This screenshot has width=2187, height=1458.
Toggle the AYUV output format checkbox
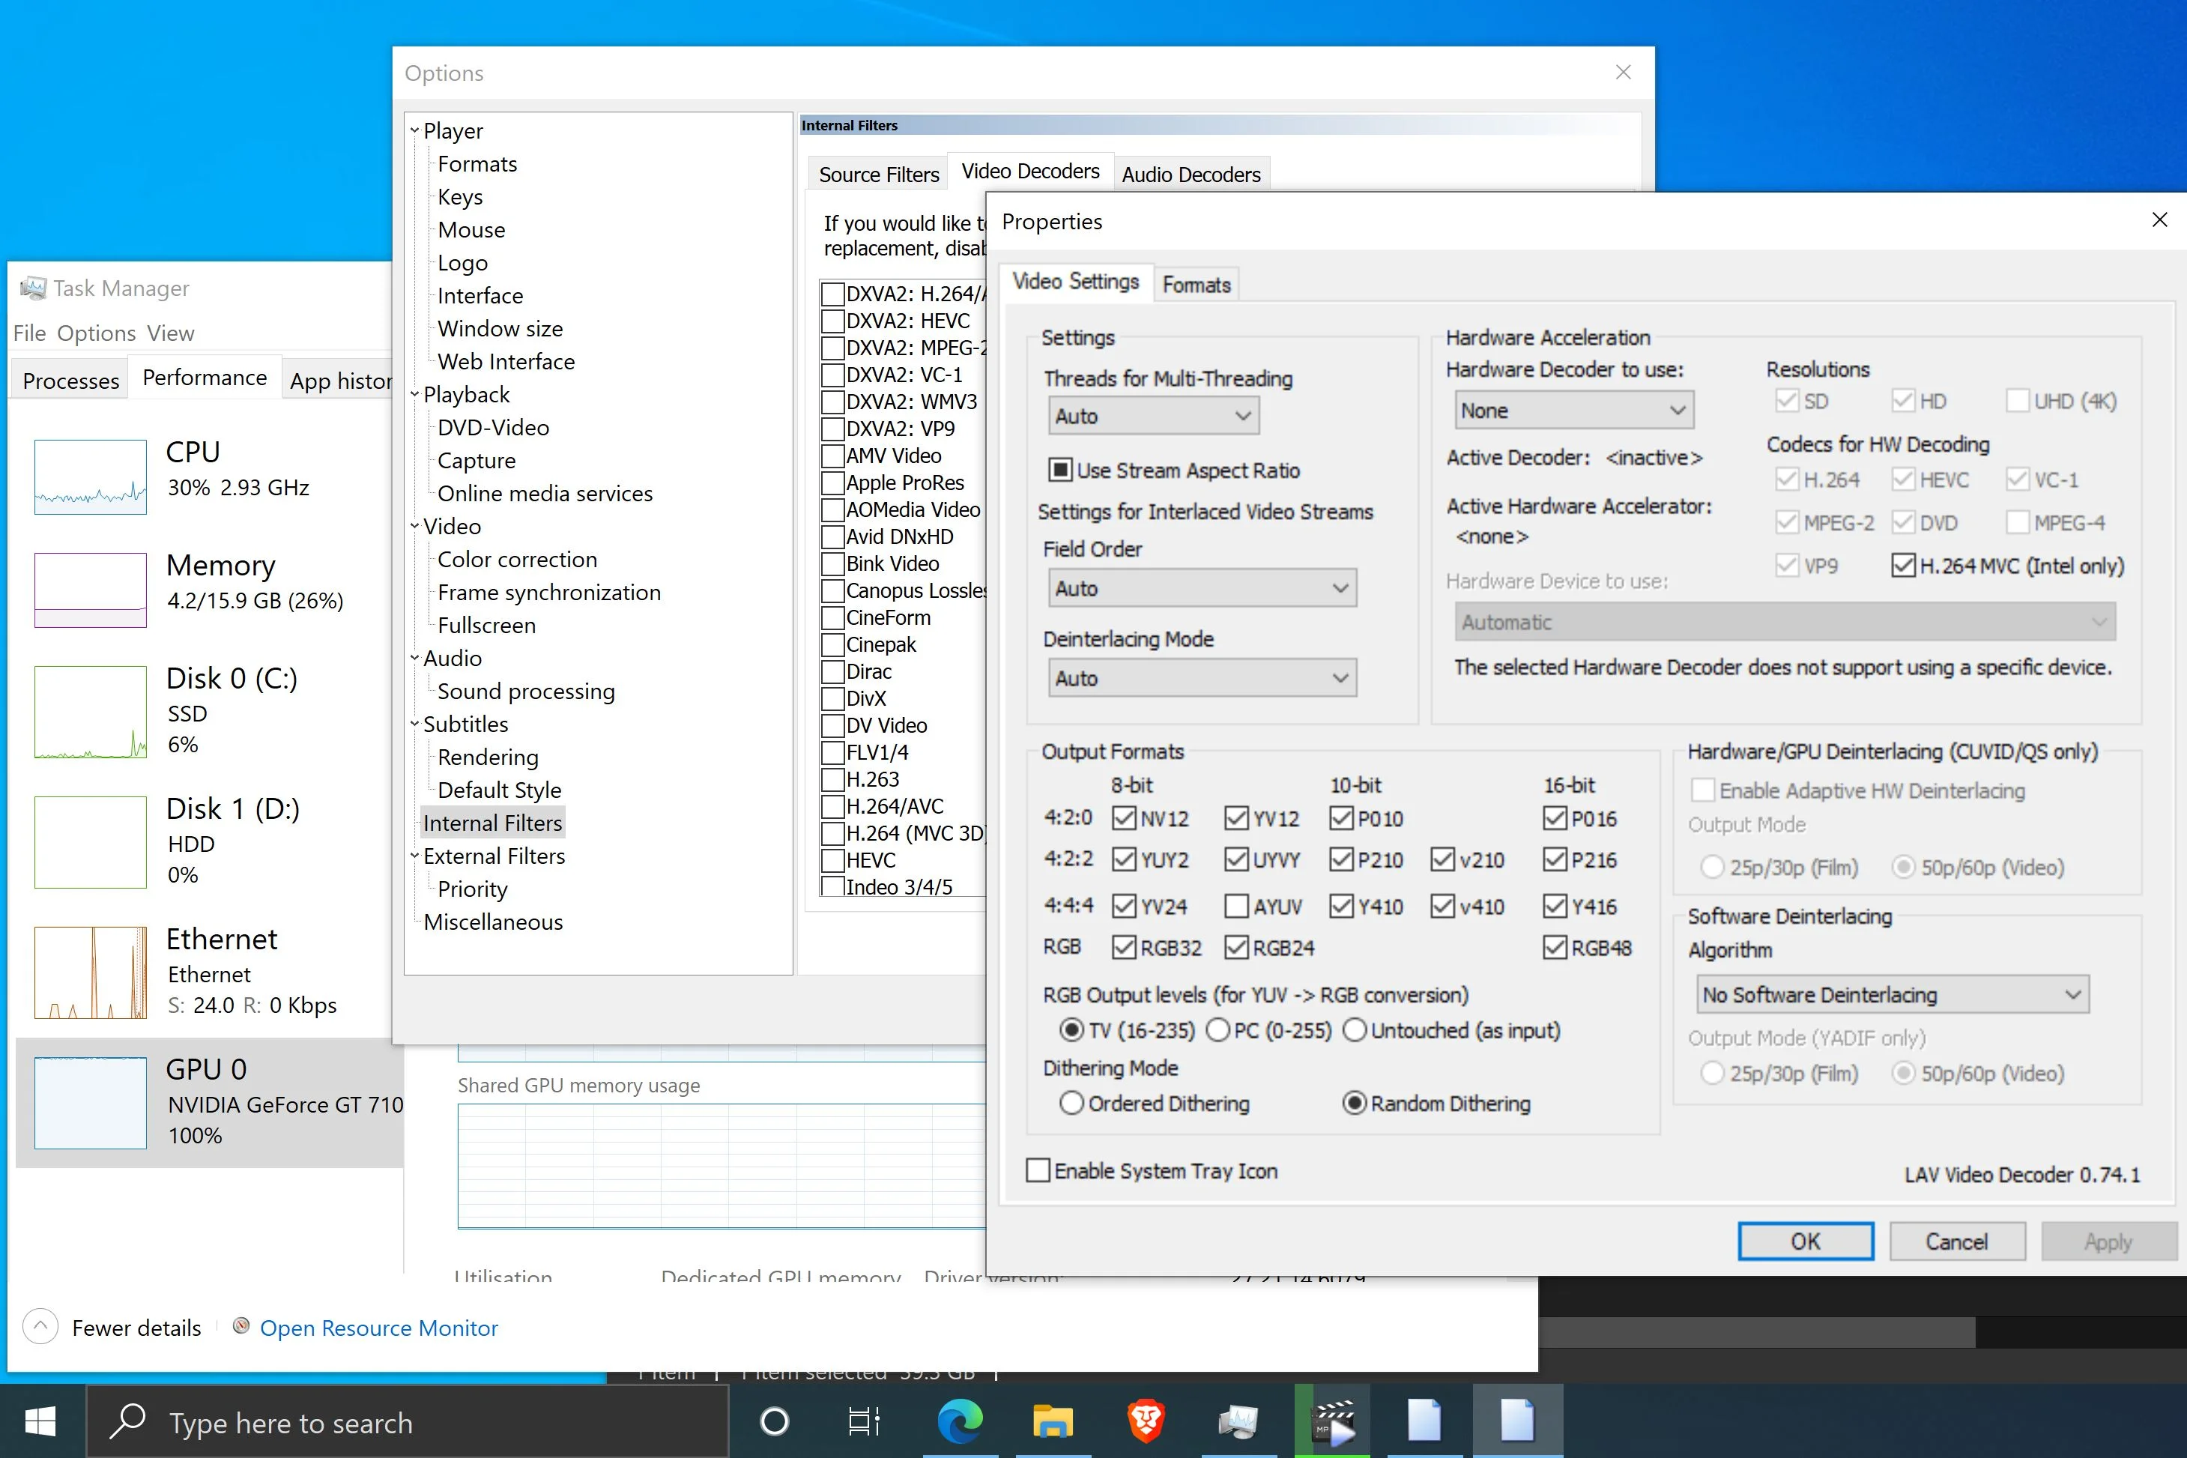coord(1235,906)
